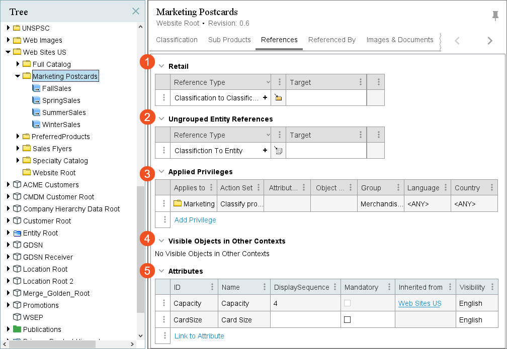Click the classification target icon in Retail row

click(x=278, y=98)
